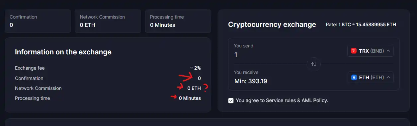Screen dimensions: 417x126
Task: Uncheck the Service rules agreement checkbox
Action: click(x=231, y=100)
